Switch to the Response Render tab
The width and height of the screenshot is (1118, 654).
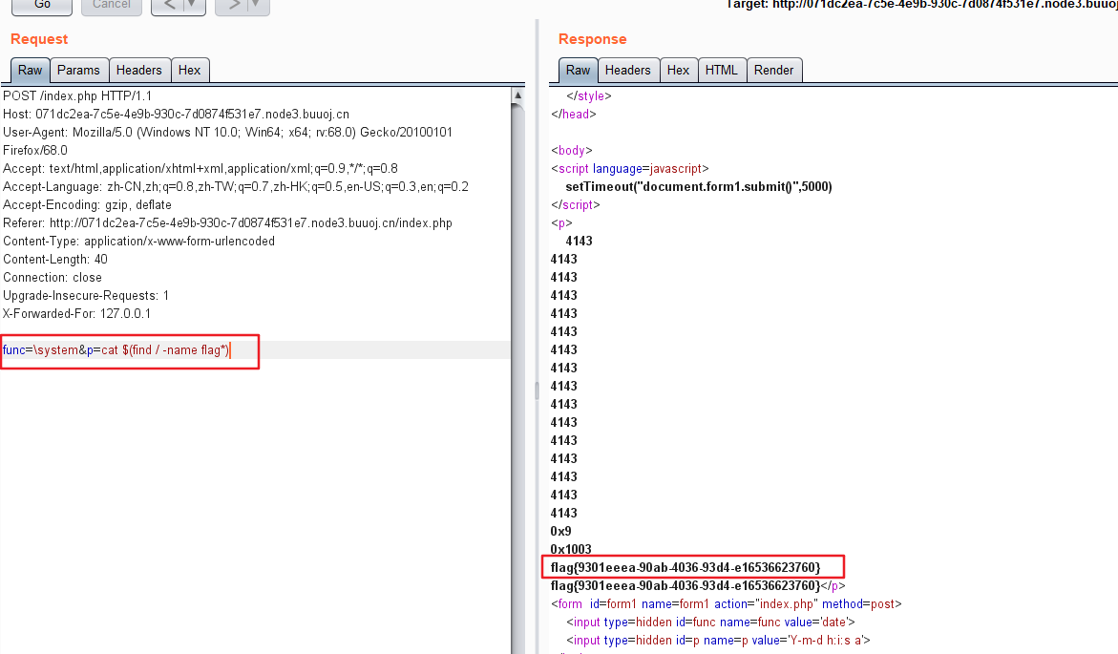(x=773, y=70)
